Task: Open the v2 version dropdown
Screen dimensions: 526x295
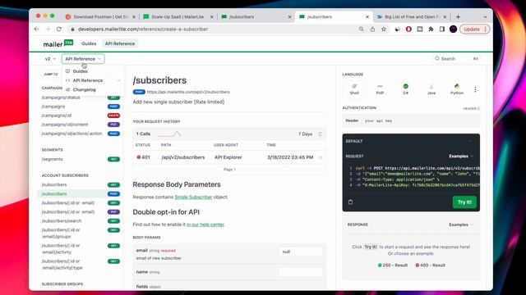Action: click(50, 59)
